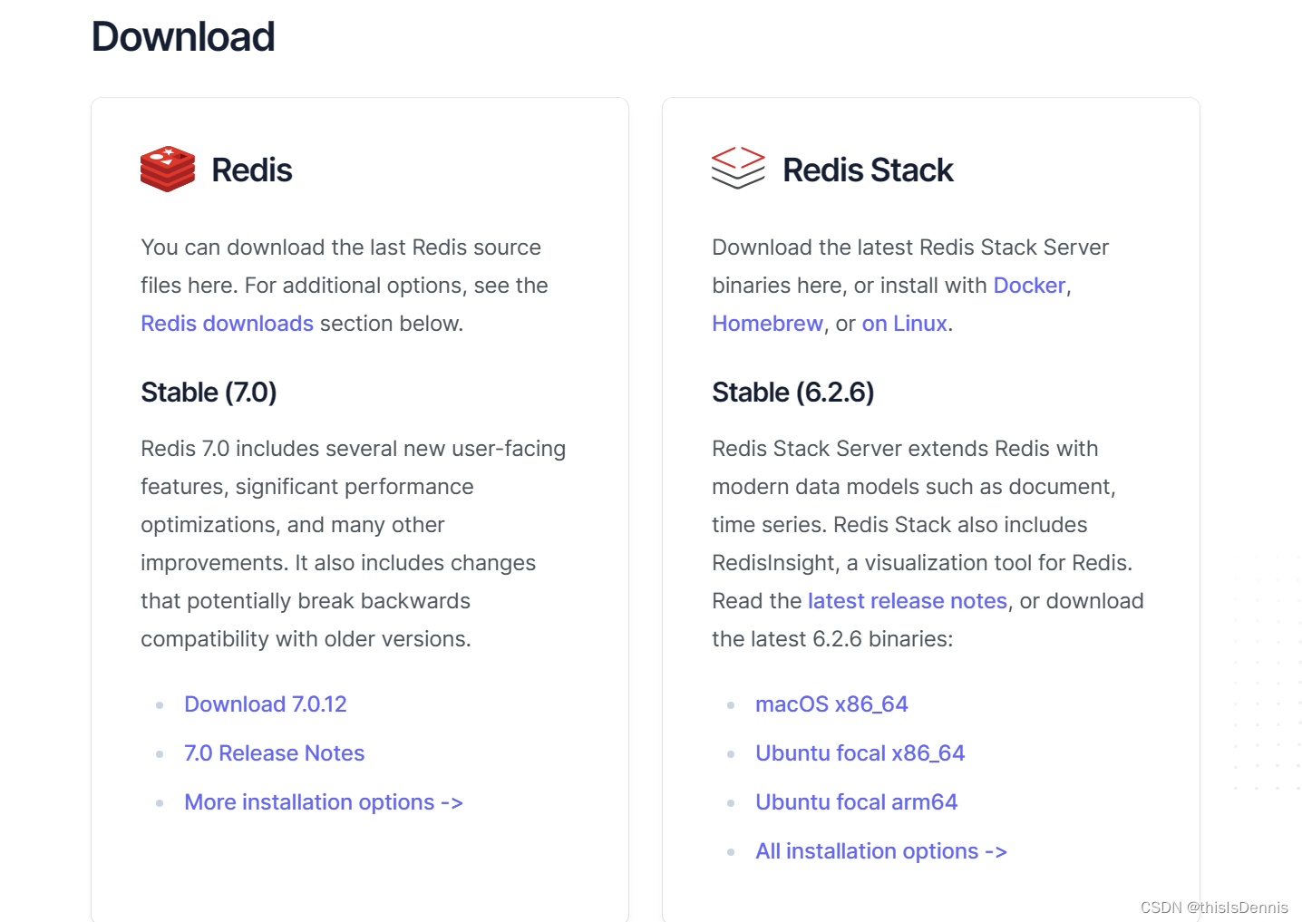Screen dimensions: 1302x922
Task: Click the Redis Stack card heading
Action: click(868, 170)
